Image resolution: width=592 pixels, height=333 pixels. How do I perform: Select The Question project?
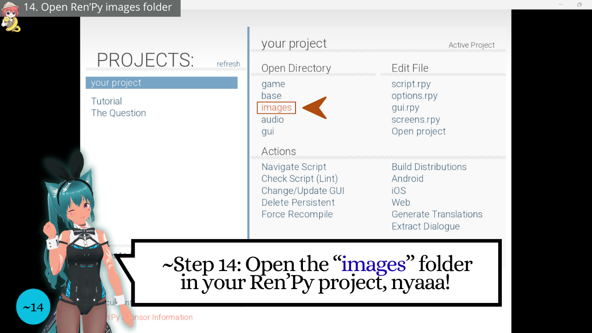[118, 113]
